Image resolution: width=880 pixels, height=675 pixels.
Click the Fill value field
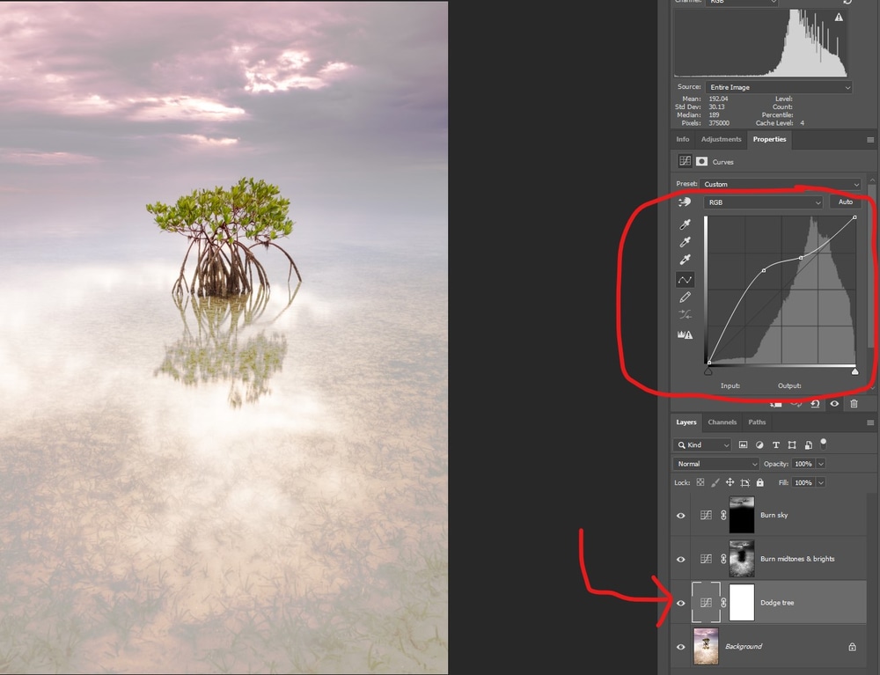[x=803, y=482]
